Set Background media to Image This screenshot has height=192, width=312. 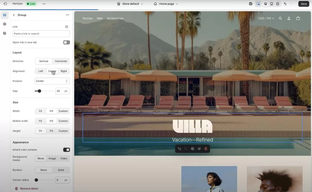coord(52,158)
